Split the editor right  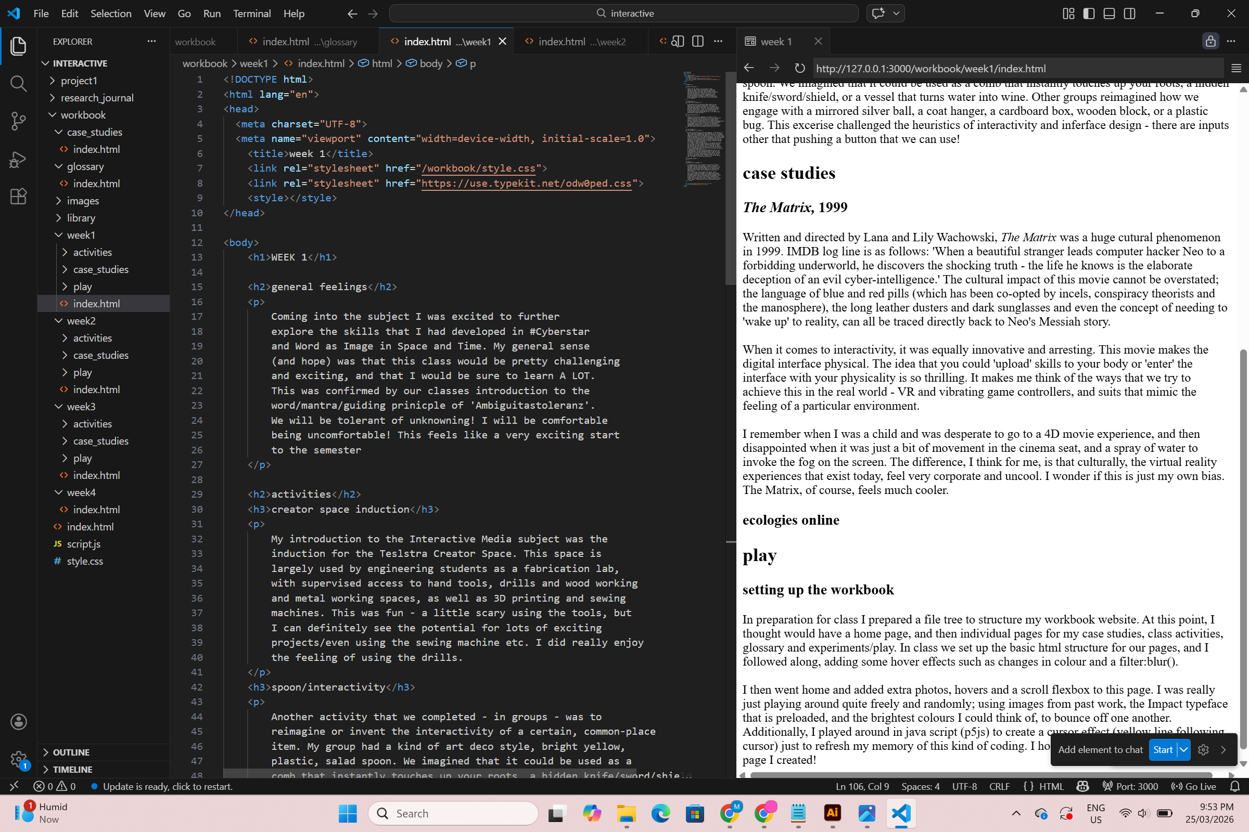tap(698, 42)
